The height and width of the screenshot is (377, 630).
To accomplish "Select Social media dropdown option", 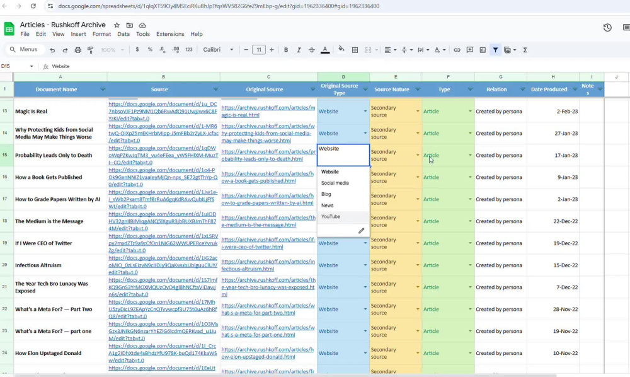I will [x=343, y=183].
